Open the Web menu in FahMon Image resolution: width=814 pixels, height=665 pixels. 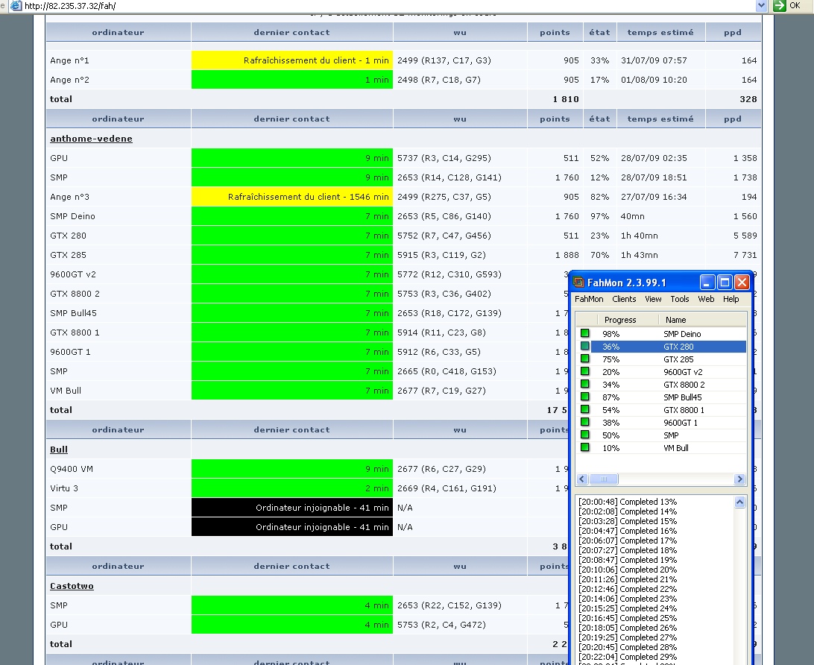(x=706, y=299)
